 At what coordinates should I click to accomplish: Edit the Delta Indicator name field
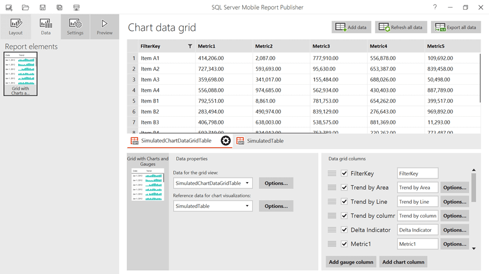coord(418,230)
